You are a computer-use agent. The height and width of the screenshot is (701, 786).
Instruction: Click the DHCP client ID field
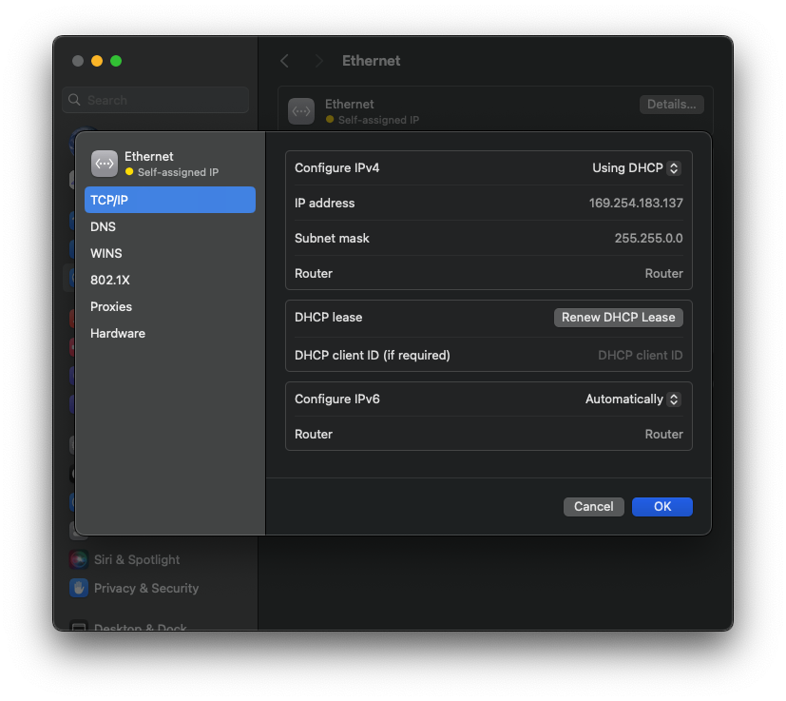click(641, 356)
